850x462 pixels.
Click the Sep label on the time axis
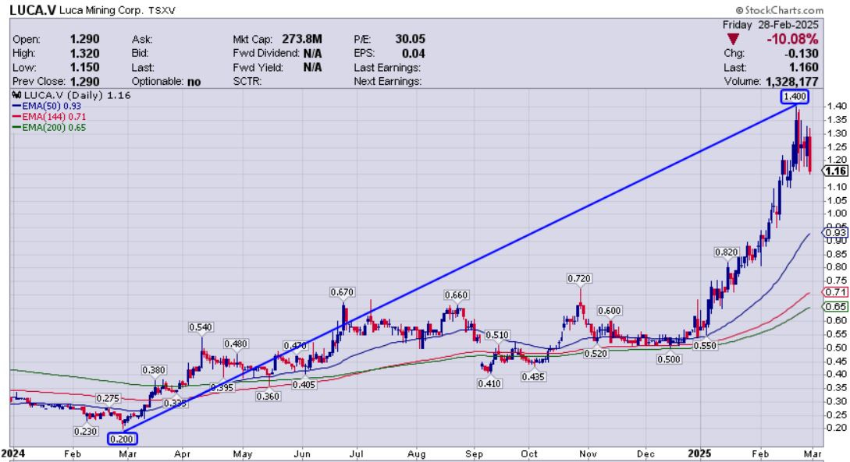pos(475,454)
